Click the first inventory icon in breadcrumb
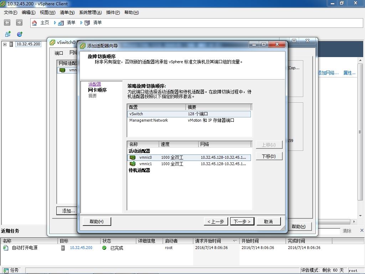365x274 pixels. (x=61, y=23)
